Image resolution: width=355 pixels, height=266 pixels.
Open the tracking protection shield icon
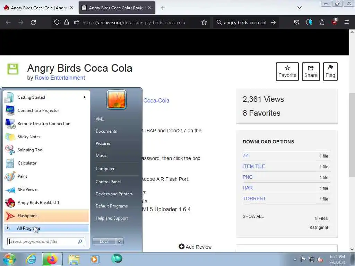pyautogui.click(x=57, y=22)
